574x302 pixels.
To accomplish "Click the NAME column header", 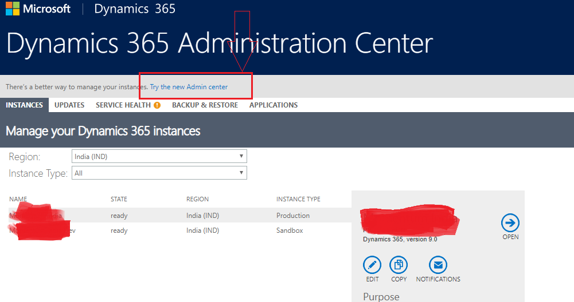I will tap(18, 199).
